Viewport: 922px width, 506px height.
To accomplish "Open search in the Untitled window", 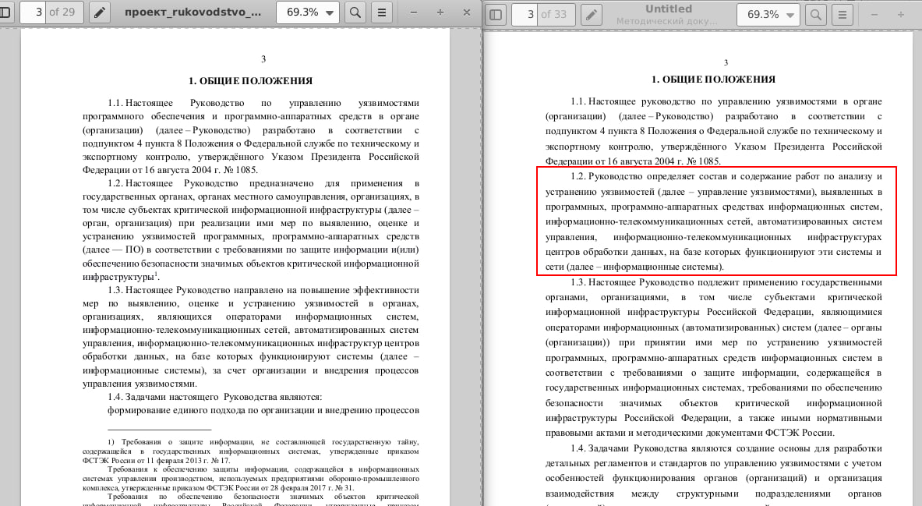I will (815, 14).
